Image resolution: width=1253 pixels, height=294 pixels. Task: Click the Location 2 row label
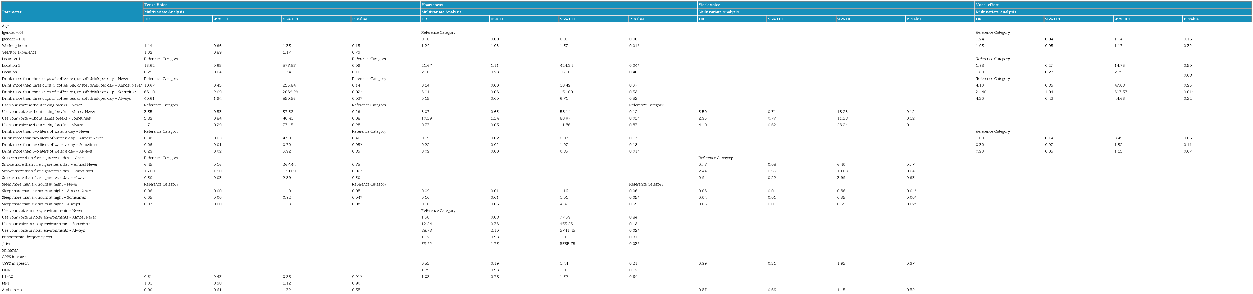pos(11,65)
